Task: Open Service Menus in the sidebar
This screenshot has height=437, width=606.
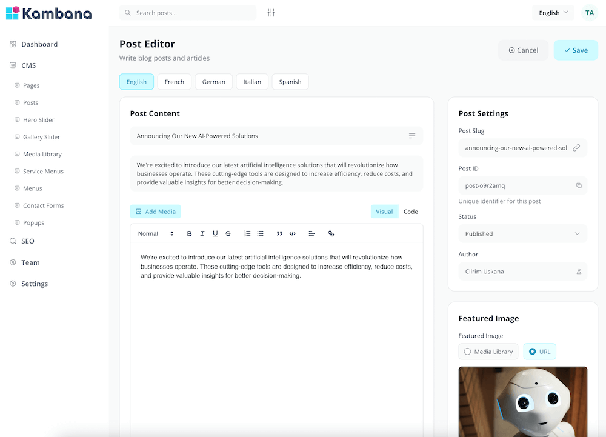Action: (43, 171)
